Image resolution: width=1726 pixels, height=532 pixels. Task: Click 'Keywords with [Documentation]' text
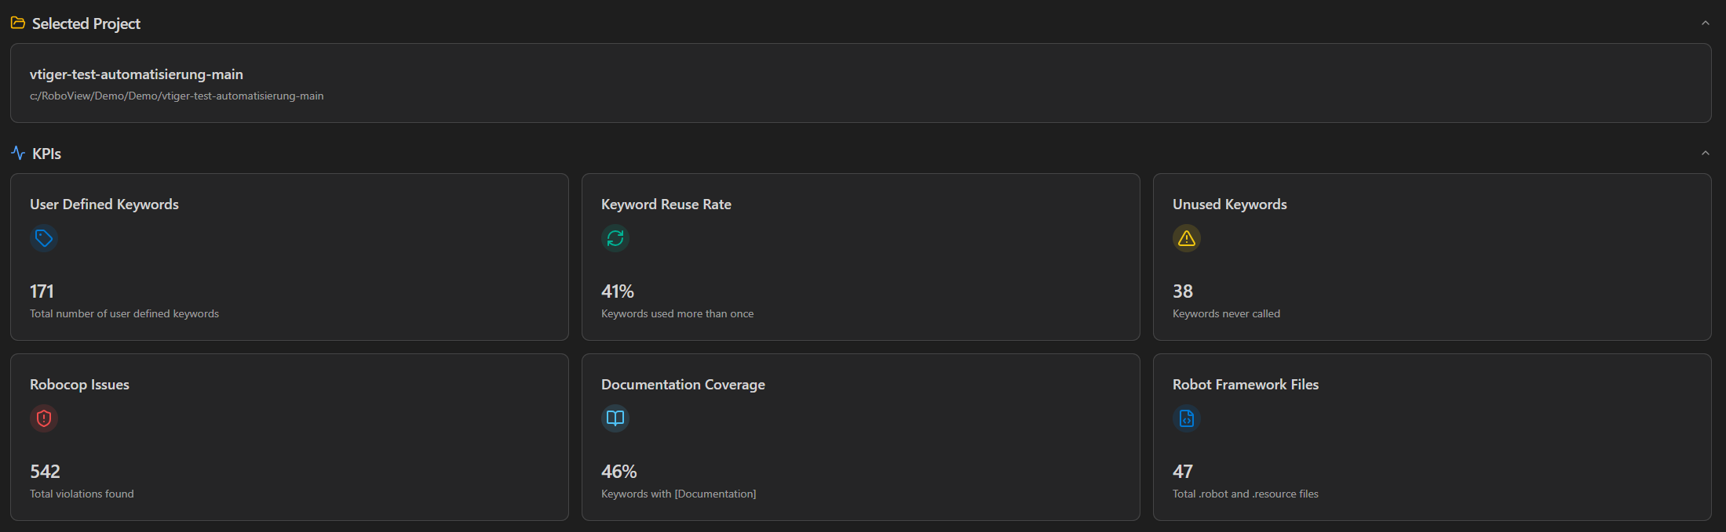[x=679, y=494]
